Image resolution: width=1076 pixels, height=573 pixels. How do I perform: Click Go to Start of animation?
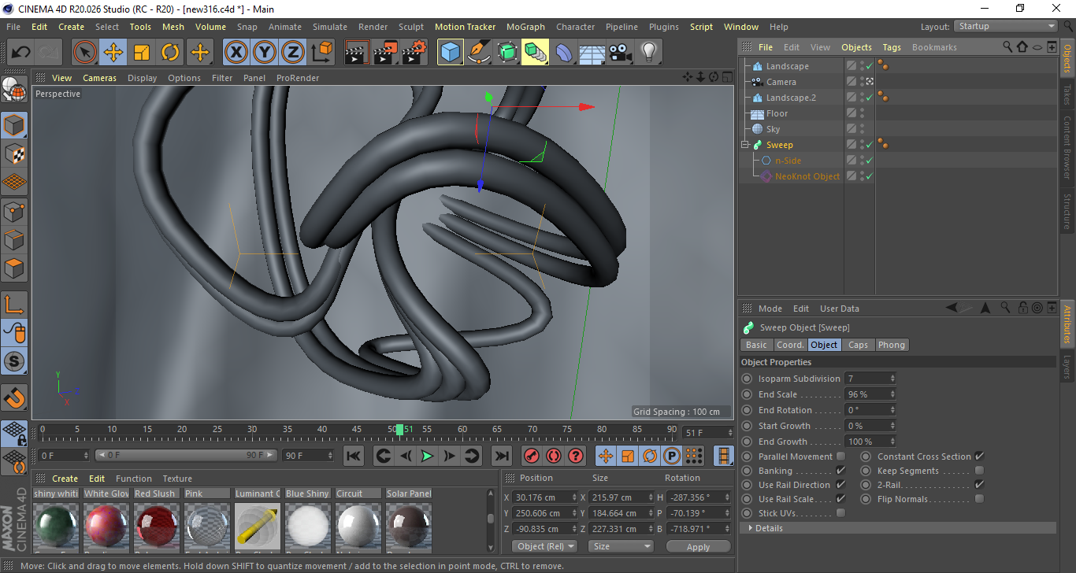354,456
